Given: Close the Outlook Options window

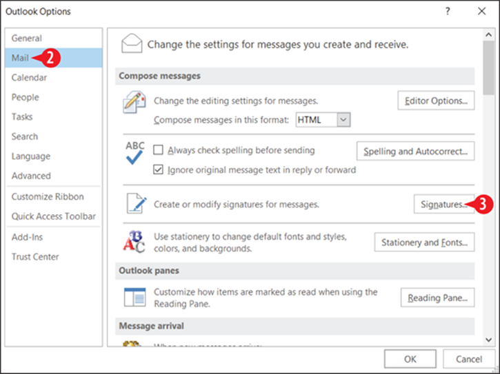Looking at the screenshot, I should pos(482,12).
